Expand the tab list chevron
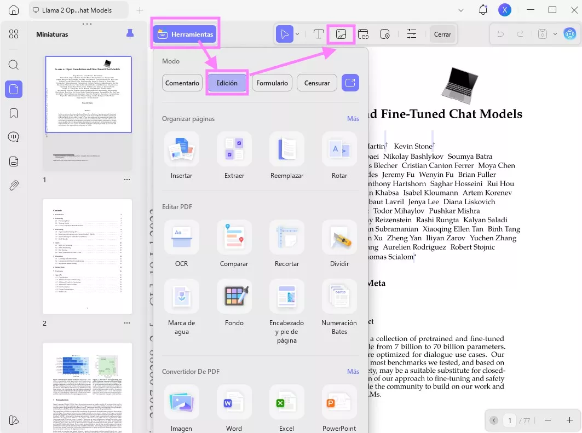This screenshot has width=582, height=433. coord(461,10)
